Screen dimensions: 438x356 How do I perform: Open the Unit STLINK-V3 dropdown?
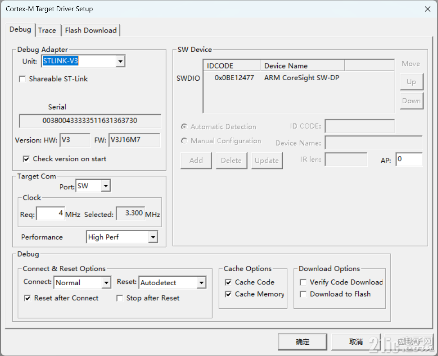pyautogui.click(x=120, y=61)
